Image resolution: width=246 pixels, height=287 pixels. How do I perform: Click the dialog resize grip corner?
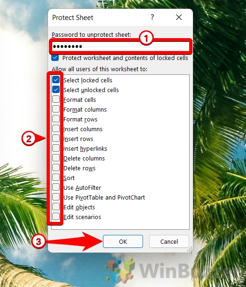(x=190, y=249)
